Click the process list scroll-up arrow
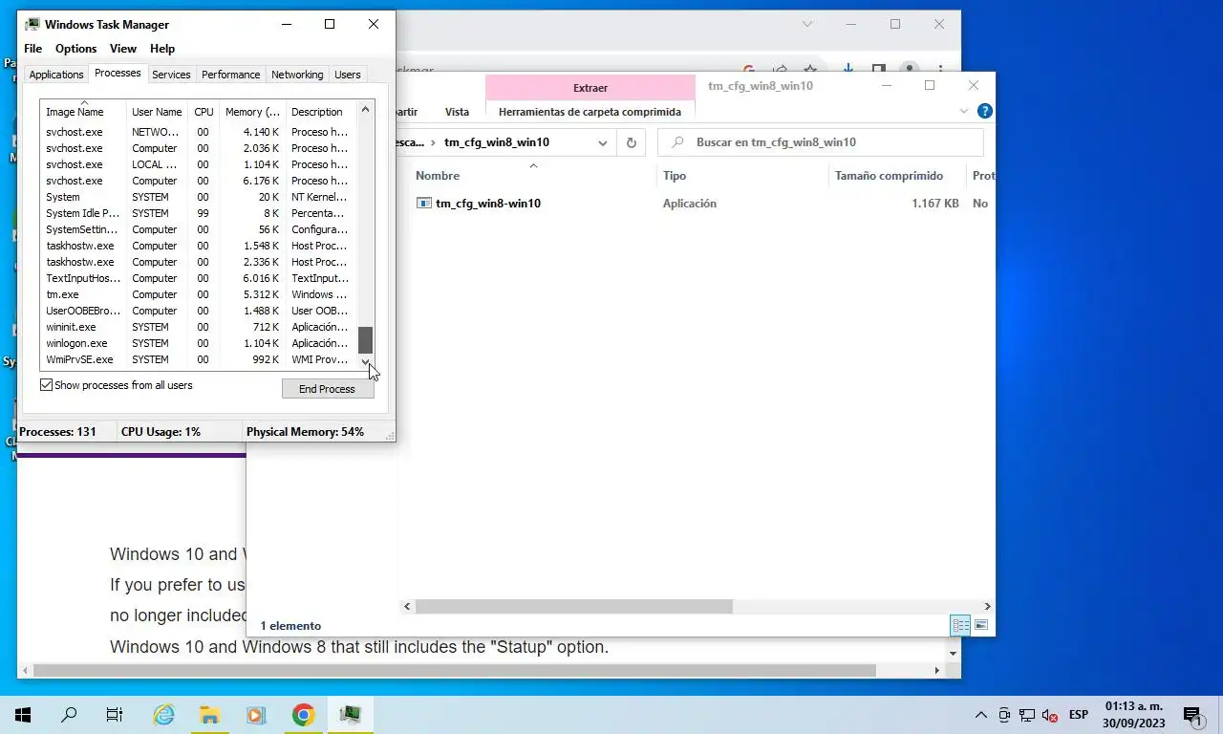Viewport: 1223px width, 734px height. tap(365, 110)
